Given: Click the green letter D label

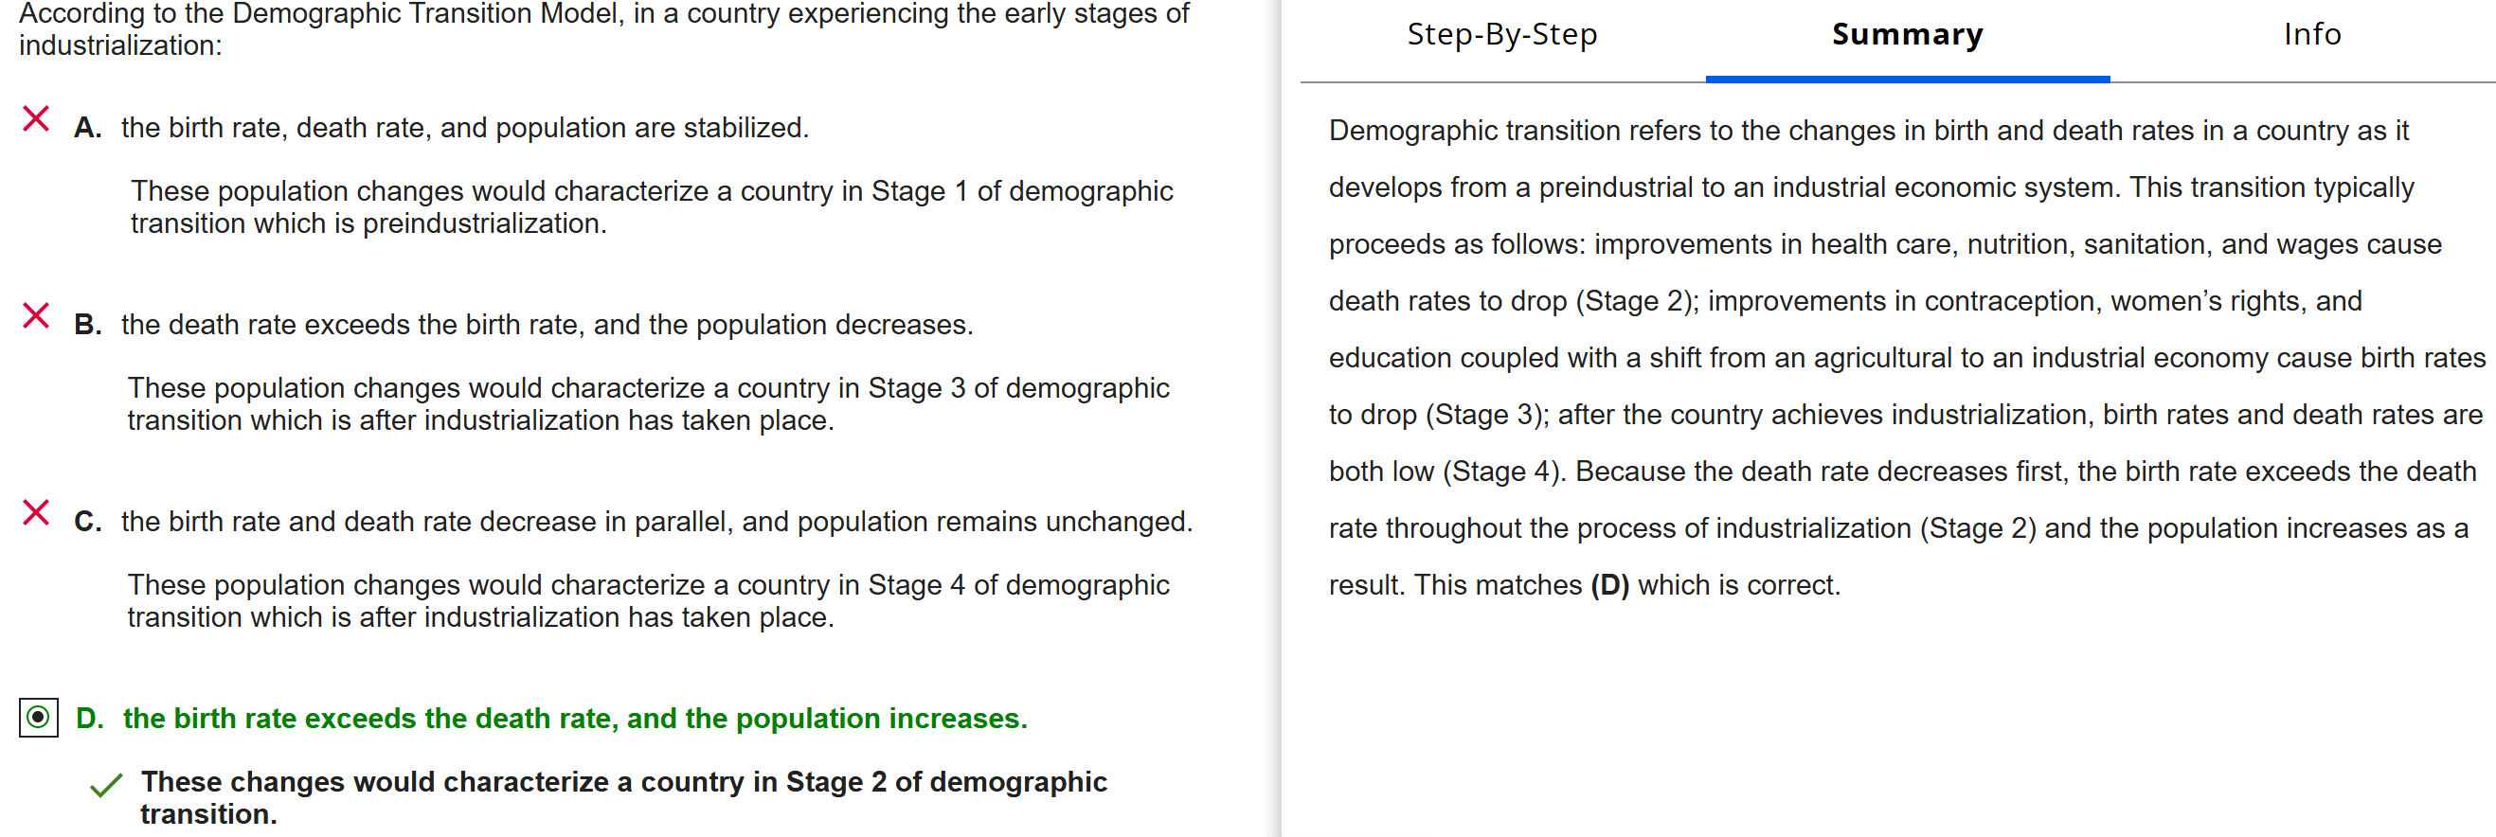Looking at the screenshot, I should [x=89, y=718].
